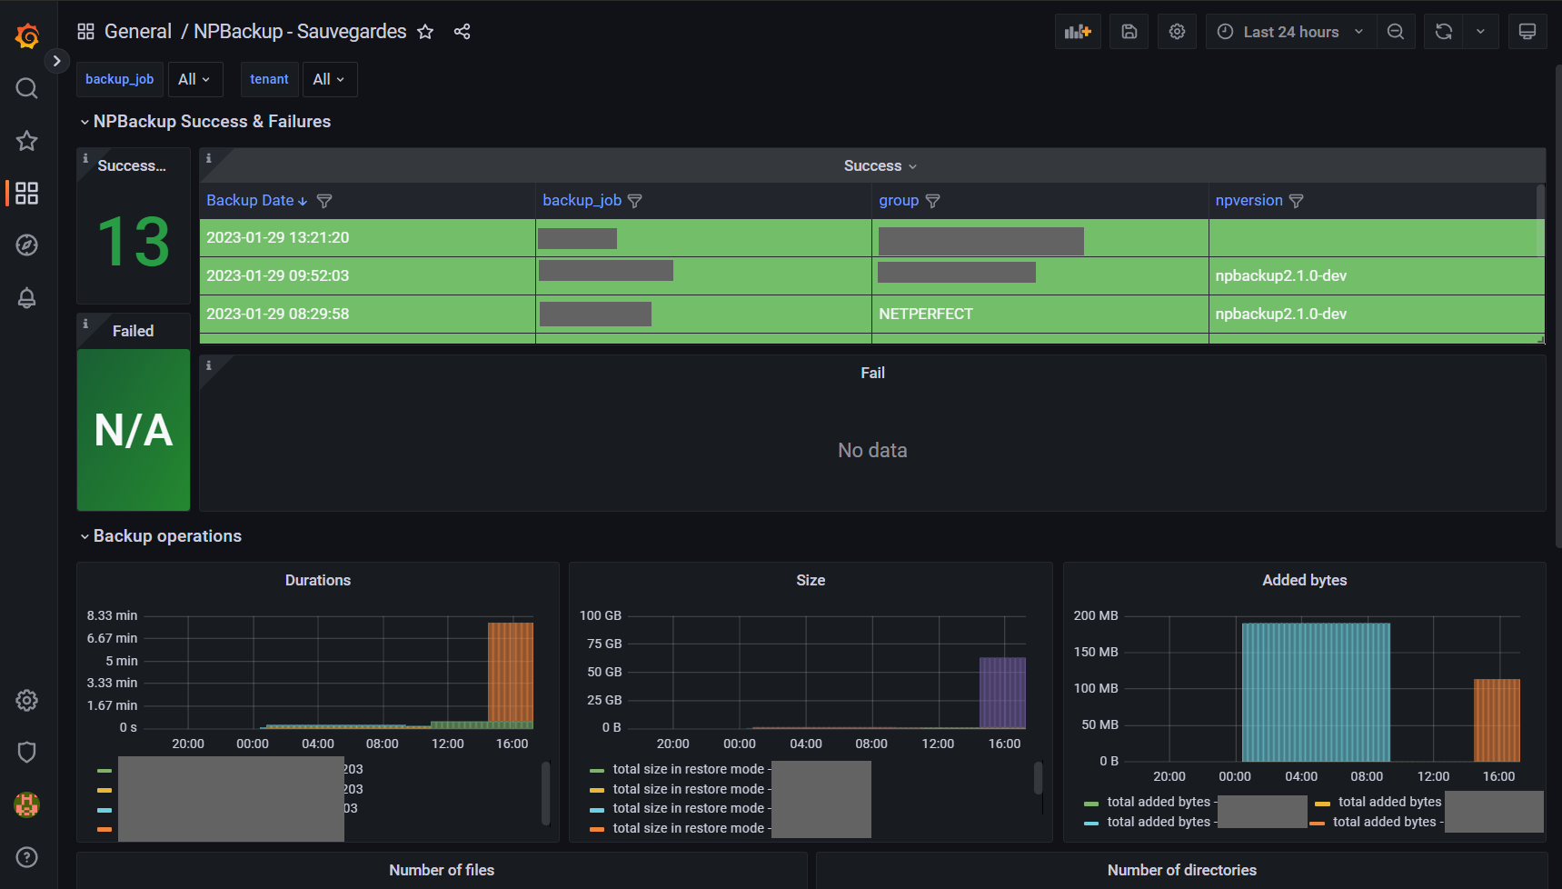Select row dated 2023-01-29 13:21:20

(x=871, y=238)
